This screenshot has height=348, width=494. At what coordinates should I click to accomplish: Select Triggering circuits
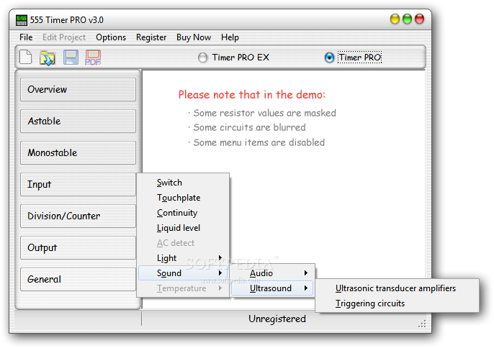(397, 303)
